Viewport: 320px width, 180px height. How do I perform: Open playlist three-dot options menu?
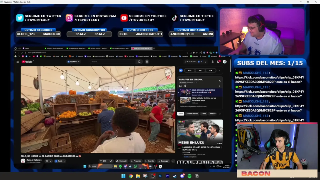coord(220,86)
